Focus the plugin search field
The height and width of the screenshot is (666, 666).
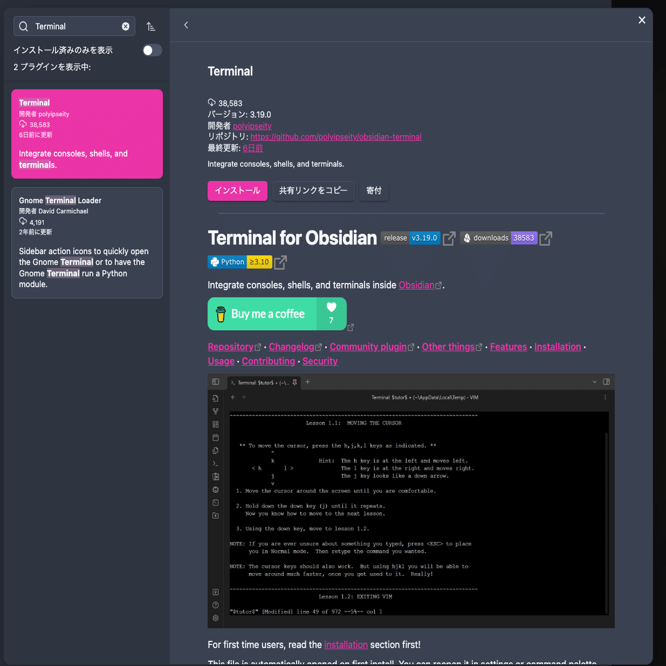click(74, 26)
